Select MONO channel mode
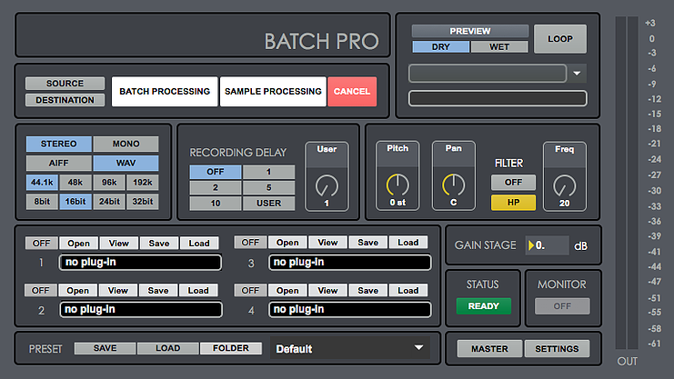This screenshot has height=379, width=674. click(x=125, y=144)
